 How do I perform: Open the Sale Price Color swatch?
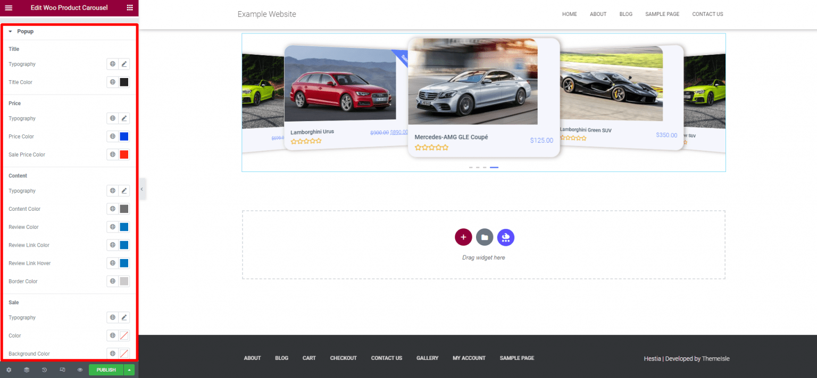[x=124, y=154]
